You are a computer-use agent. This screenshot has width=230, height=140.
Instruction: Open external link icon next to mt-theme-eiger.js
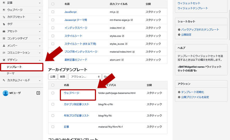coord(132,20)
